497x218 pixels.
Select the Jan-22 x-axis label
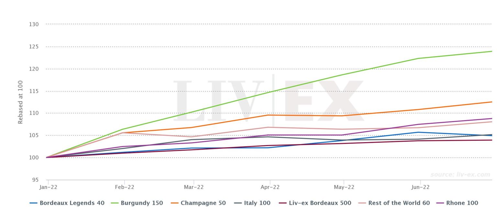pos(48,187)
